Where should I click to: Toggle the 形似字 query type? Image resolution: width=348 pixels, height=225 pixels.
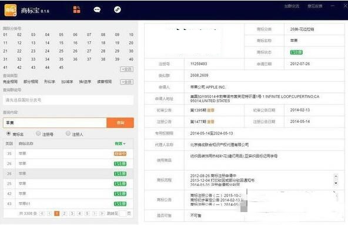[49, 82]
